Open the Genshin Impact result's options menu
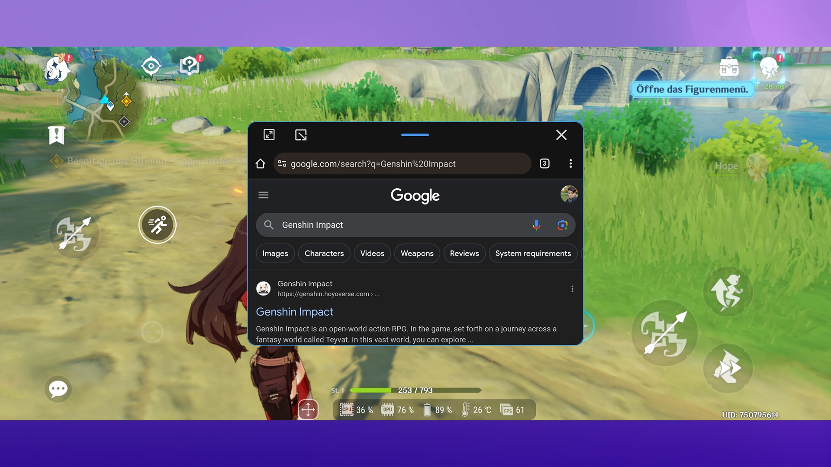The image size is (831, 467). pyautogui.click(x=572, y=288)
